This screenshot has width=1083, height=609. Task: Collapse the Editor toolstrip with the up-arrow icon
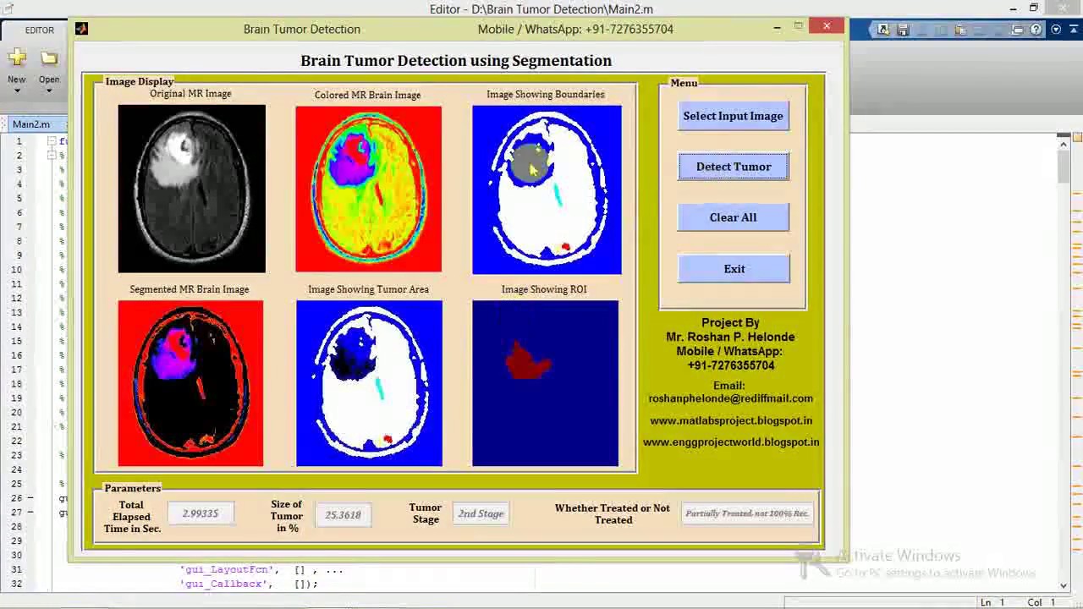click(x=1072, y=30)
